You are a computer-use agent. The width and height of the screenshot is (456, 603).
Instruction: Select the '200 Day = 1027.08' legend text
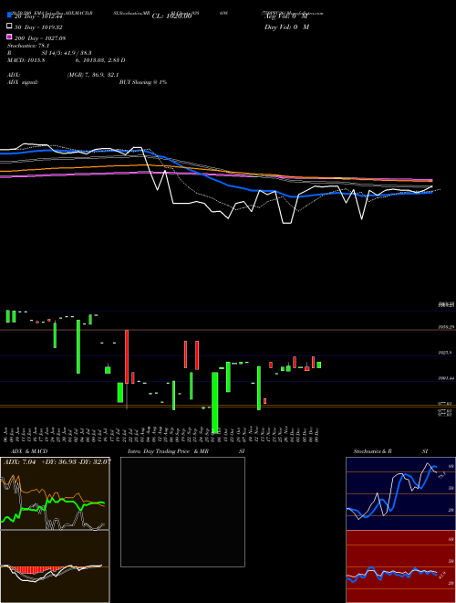[40, 38]
